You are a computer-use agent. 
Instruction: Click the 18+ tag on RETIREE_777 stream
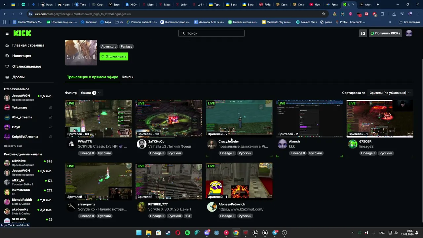188,216
